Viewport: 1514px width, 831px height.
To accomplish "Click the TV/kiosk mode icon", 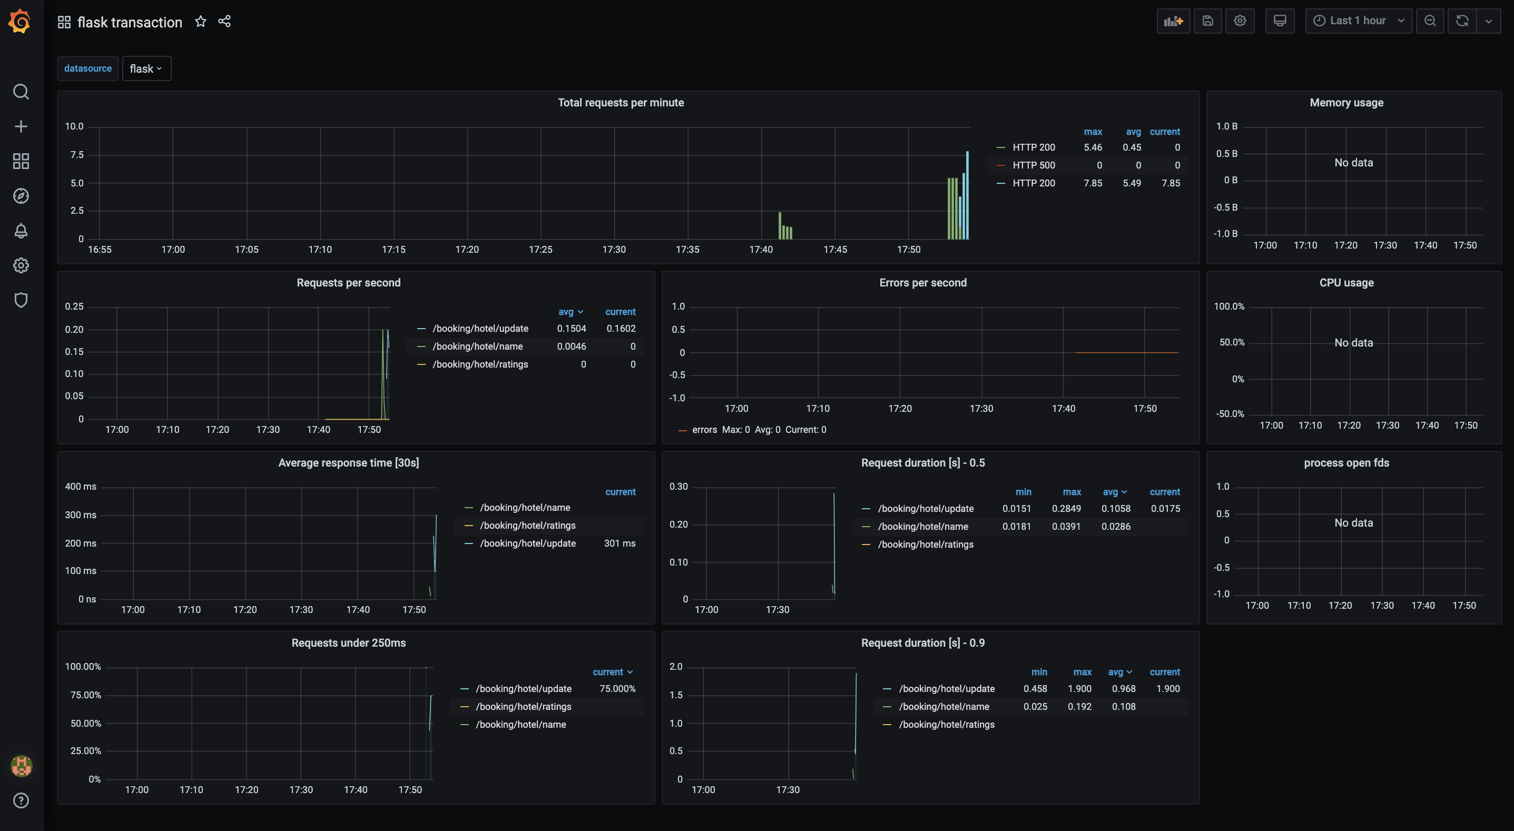I will [x=1279, y=21].
